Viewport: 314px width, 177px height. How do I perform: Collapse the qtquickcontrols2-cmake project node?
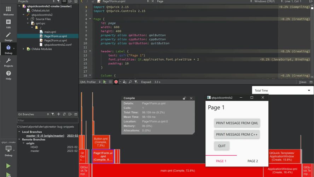pyautogui.click(x=19, y=6)
